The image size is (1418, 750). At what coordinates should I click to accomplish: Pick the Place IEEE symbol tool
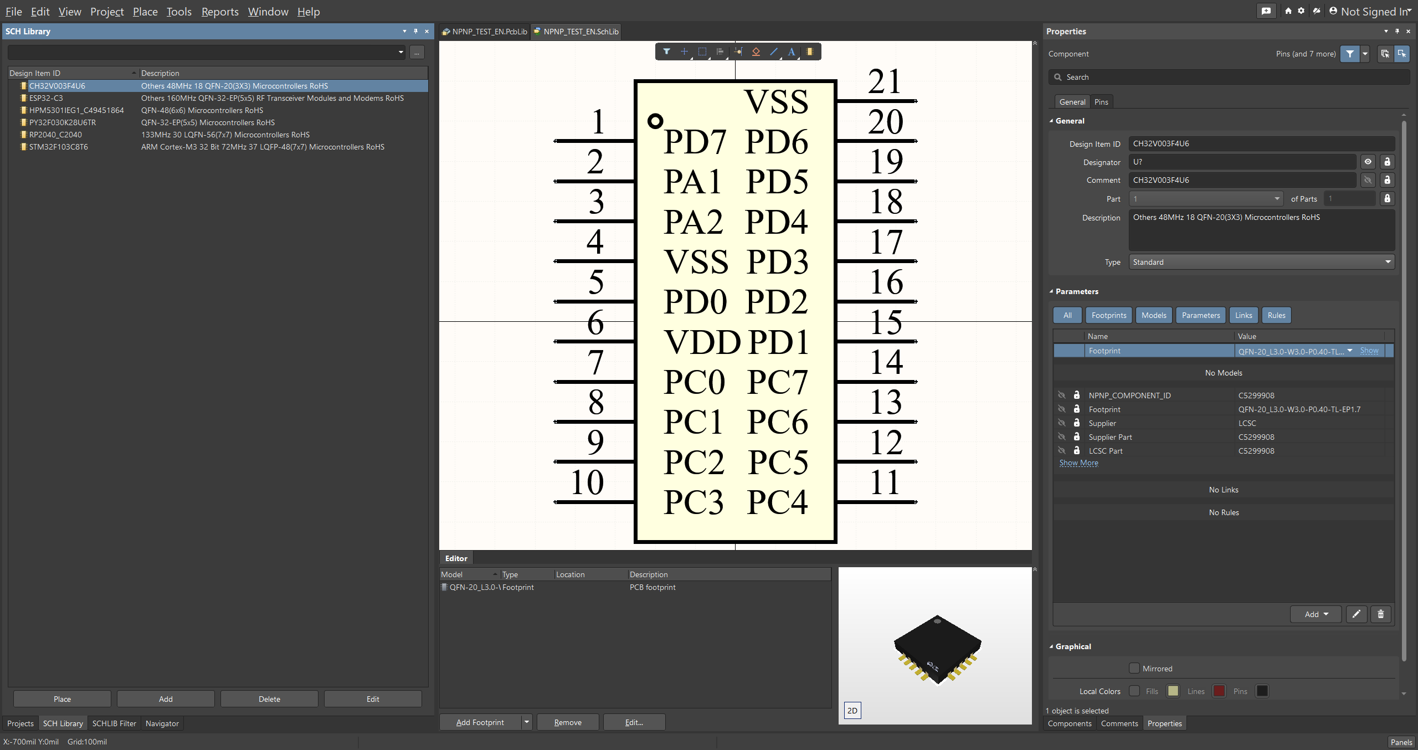(756, 52)
